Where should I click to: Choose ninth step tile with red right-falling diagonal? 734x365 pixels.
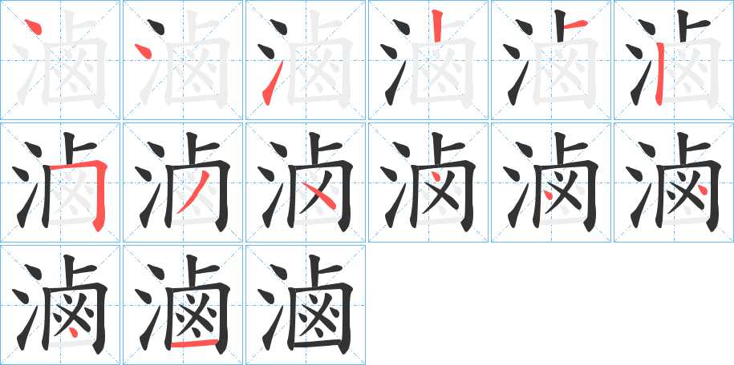pos(306,182)
